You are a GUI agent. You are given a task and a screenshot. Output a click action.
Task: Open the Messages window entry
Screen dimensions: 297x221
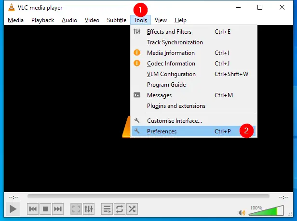coord(194,95)
